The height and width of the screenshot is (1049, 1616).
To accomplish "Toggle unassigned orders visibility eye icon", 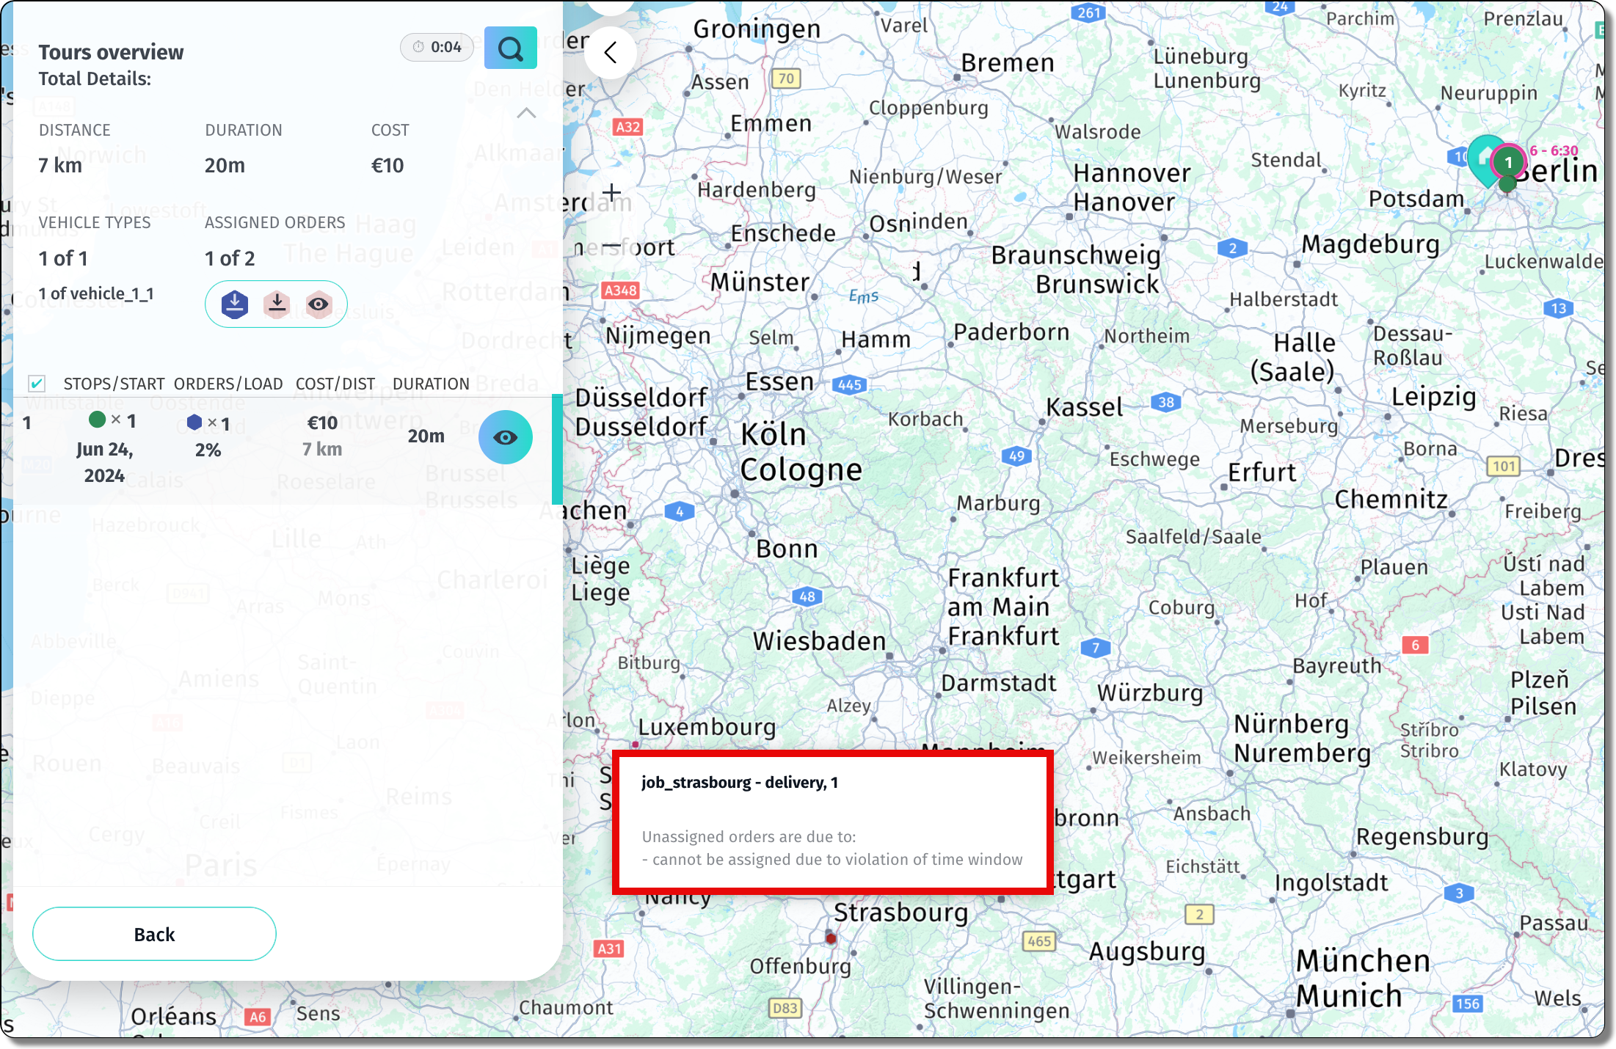I will pos(319,304).
